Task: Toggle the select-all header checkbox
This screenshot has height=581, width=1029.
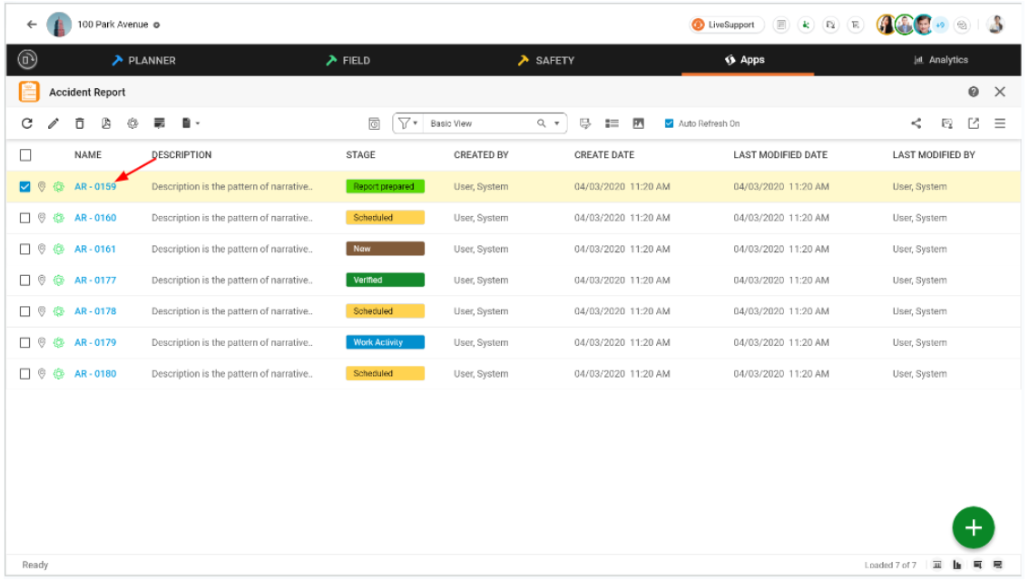Action: [25, 155]
